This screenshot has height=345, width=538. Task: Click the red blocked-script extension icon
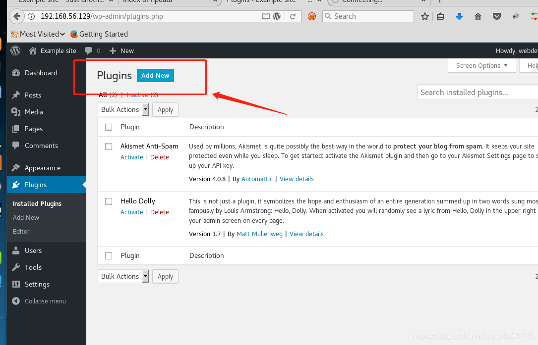311,16
